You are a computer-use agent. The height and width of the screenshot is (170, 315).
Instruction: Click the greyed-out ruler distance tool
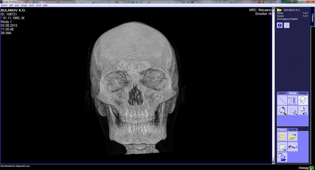282,100
